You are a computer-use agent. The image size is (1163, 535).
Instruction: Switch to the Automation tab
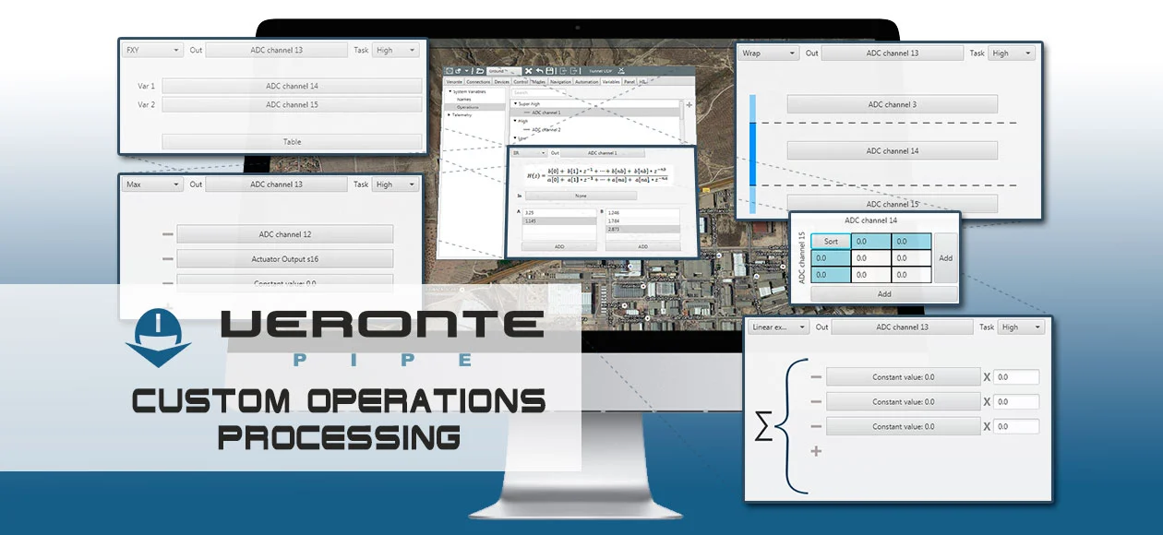587,82
